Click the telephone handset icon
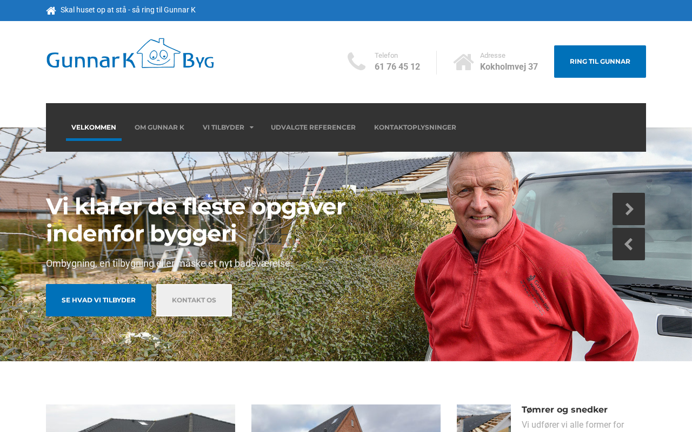692x432 pixels. click(356, 62)
